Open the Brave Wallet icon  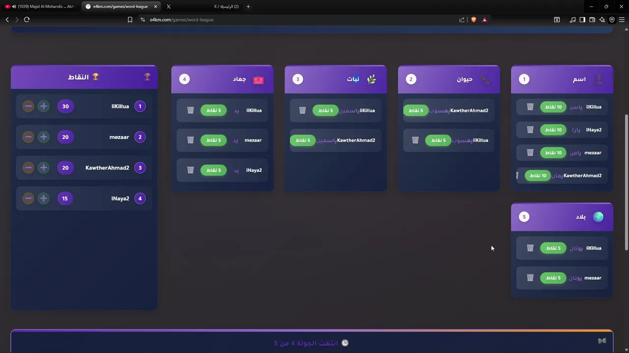(592, 20)
